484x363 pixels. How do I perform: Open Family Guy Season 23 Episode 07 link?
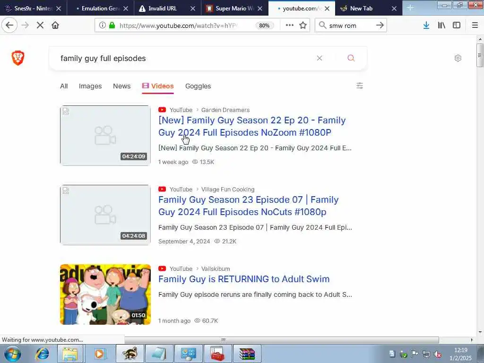(249, 206)
